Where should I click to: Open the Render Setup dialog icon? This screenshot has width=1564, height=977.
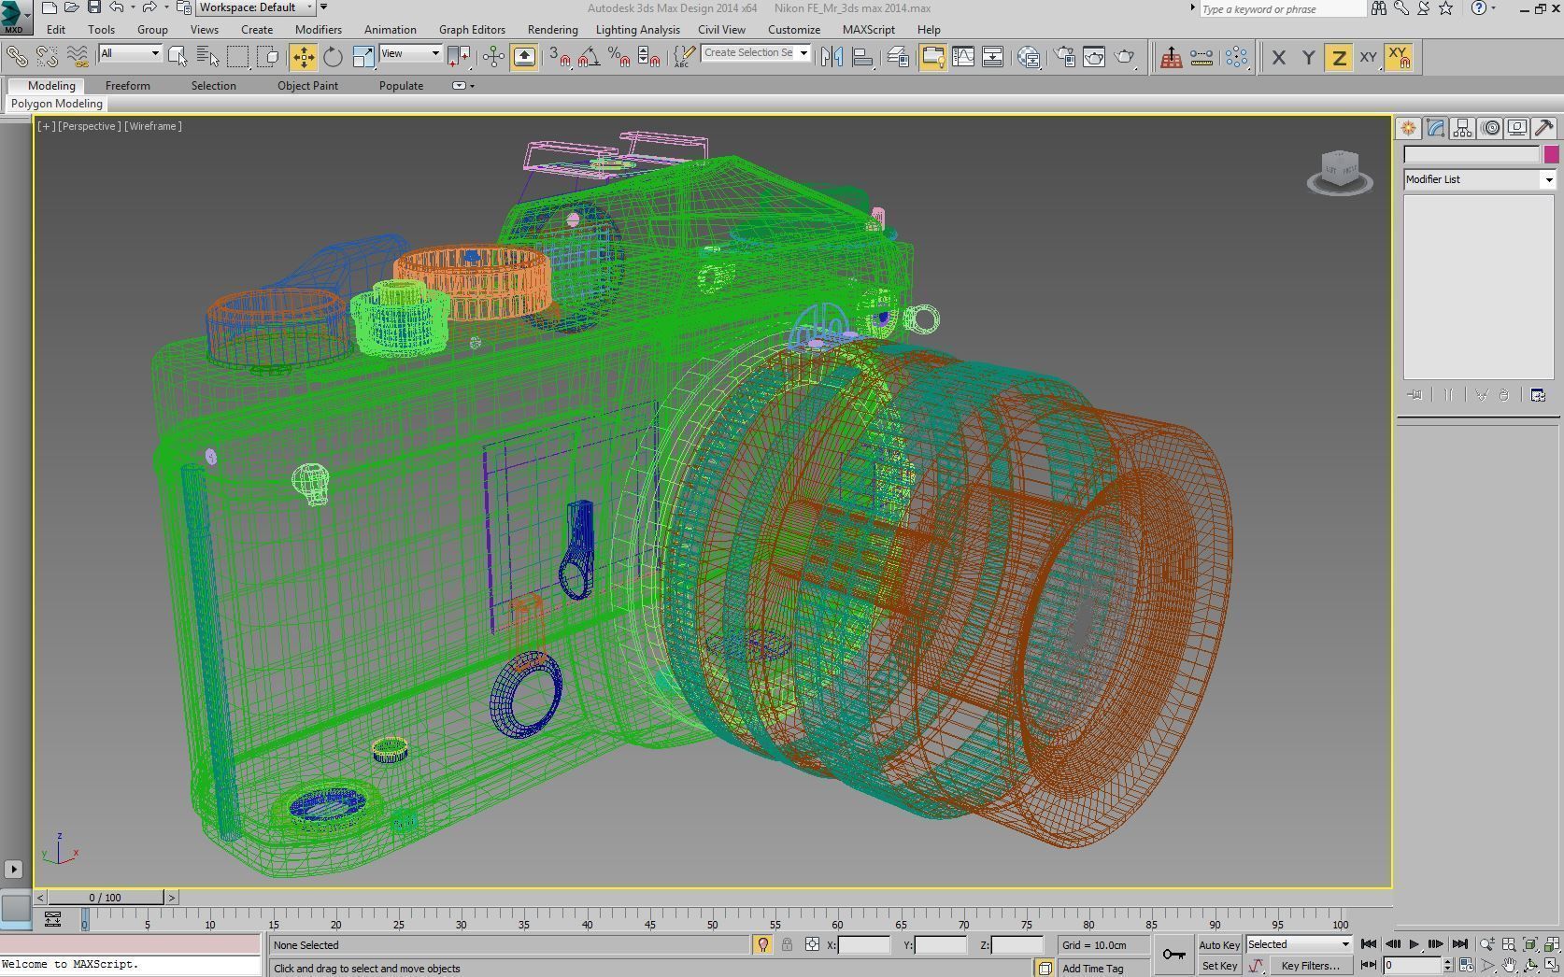tap(1064, 57)
